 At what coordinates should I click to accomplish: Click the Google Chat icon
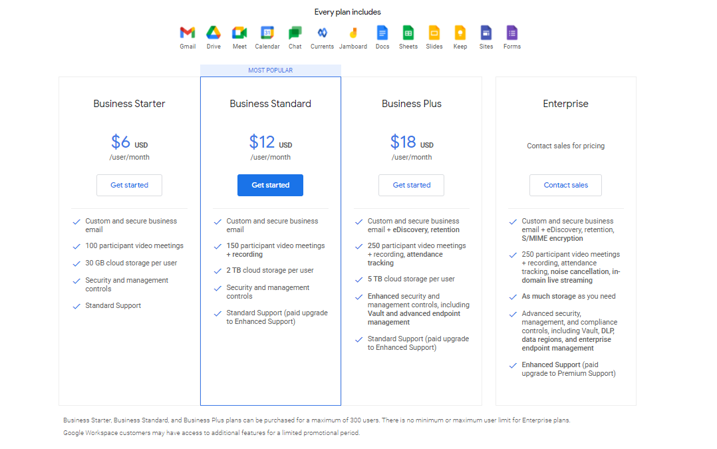point(295,33)
